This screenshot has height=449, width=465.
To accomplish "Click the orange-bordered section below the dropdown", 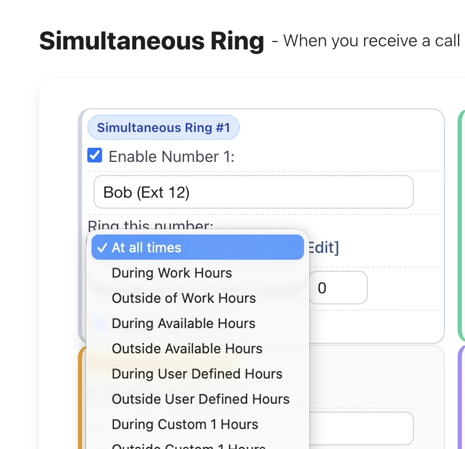I will coord(82,394).
